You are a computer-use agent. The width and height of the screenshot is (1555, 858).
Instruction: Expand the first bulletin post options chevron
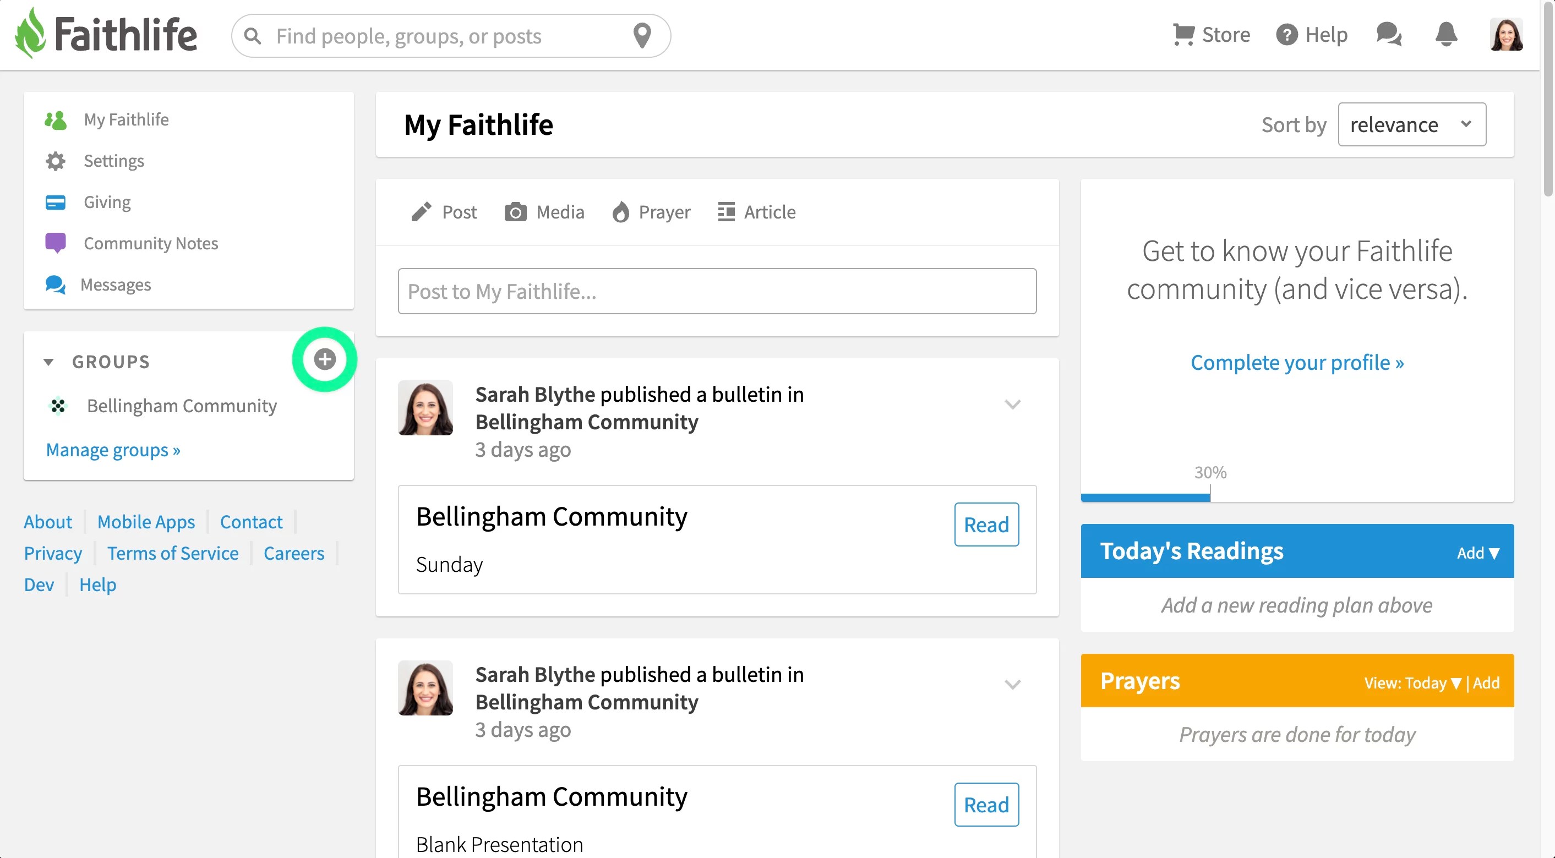click(x=1012, y=405)
